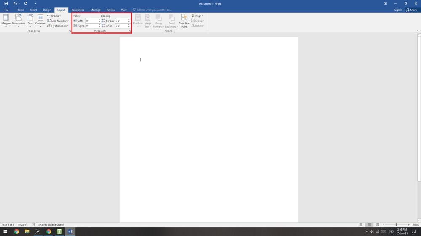
Task: Open the Selection Pane
Action: pyautogui.click(x=184, y=21)
